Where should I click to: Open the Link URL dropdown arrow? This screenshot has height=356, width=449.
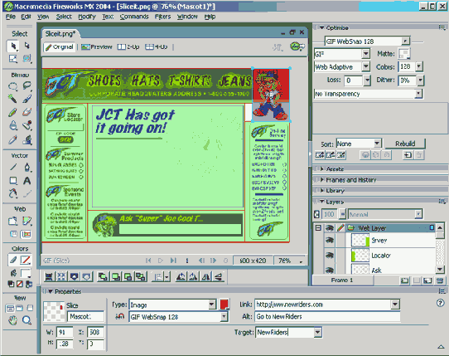395,305
